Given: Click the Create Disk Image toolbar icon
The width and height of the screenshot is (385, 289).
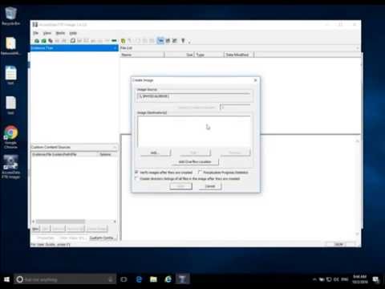Looking at the screenshot, I should click(73, 41).
